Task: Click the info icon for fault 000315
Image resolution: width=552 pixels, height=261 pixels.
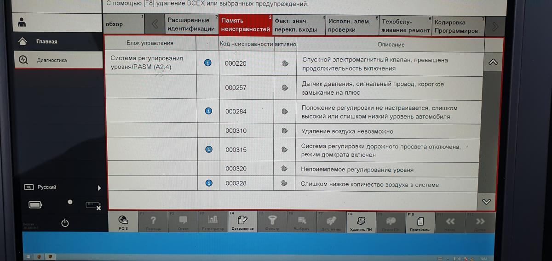Action: [x=209, y=149]
